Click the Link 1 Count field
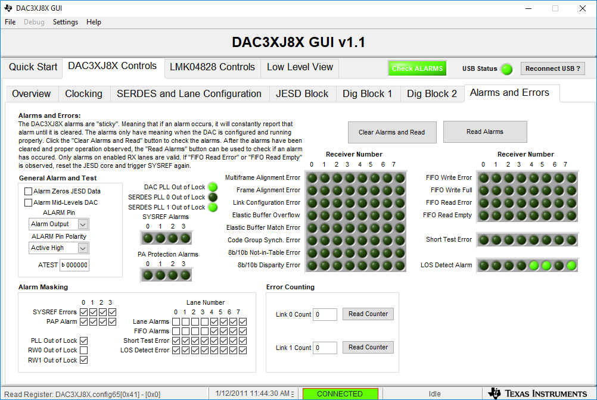The height and width of the screenshot is (400, 597). pyautogui.click(x=325, y=348)
